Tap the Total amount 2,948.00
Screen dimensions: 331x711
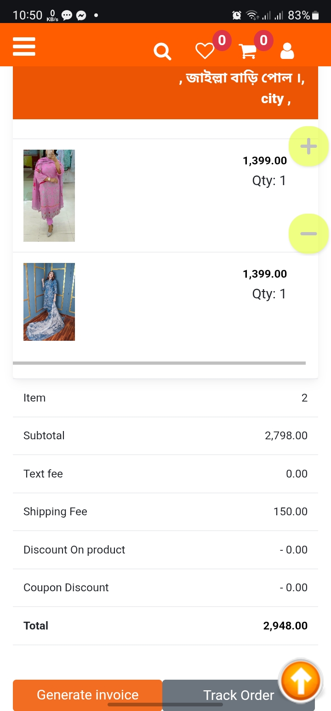point(285,626)
